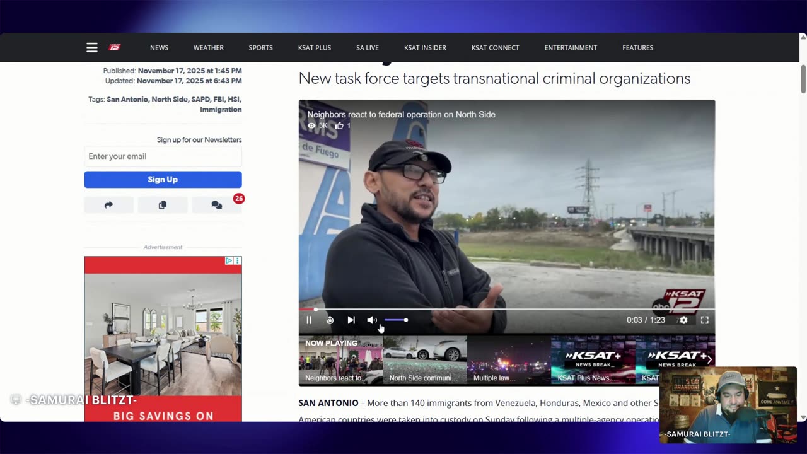Screen dimensions: 807x454
Task: Click the KSAT 12 logo icon
Action: pos(115,47)
